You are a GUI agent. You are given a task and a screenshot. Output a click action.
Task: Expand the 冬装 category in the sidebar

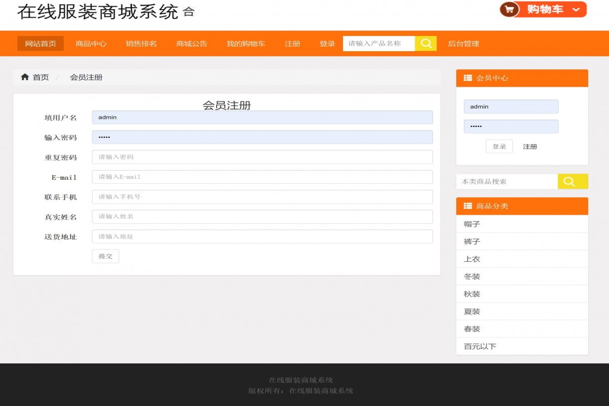click(x=472, y=276)
